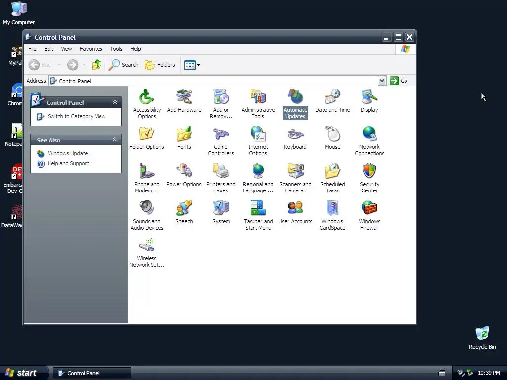The width and height of the screenshot is (507, 380).
Task: Open the Help menu
Action: tap(136, 49)
